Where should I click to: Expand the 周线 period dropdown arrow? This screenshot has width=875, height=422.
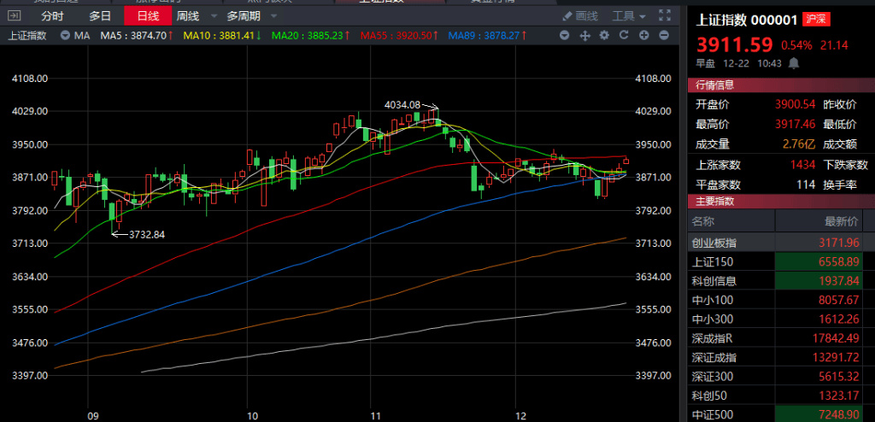pyautogui.click(x=208, y=16)
